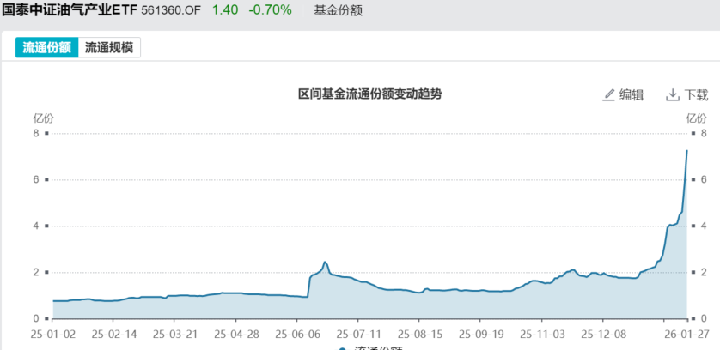Click the chart line's final peak at far right
The image size is (720, 350).
coord(686,151)
